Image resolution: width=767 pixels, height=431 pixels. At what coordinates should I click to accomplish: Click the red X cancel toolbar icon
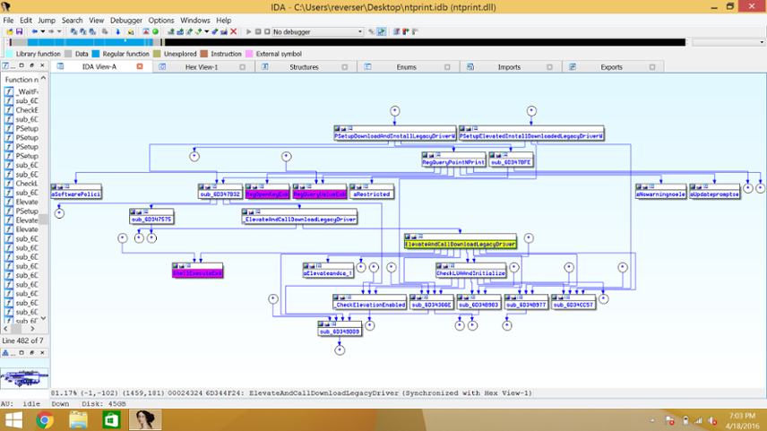[x=235, y=31]
